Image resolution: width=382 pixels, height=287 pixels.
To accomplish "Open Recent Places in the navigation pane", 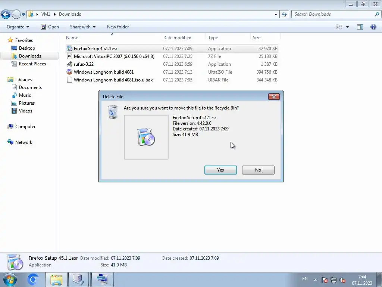I will (x=32, y=64).
